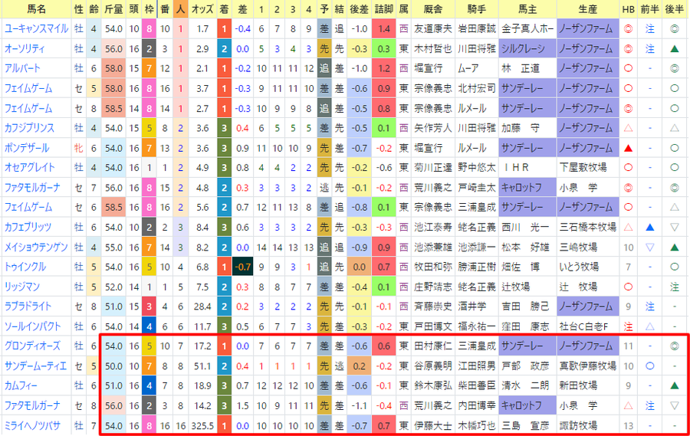
Task: Select owner シルクレーシ cell
Action: tap(527, 49)
